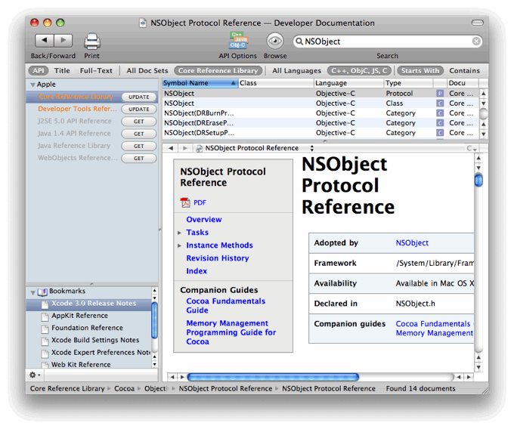
Task: Select the Full-Text search scope
Action: pos(96,71)
